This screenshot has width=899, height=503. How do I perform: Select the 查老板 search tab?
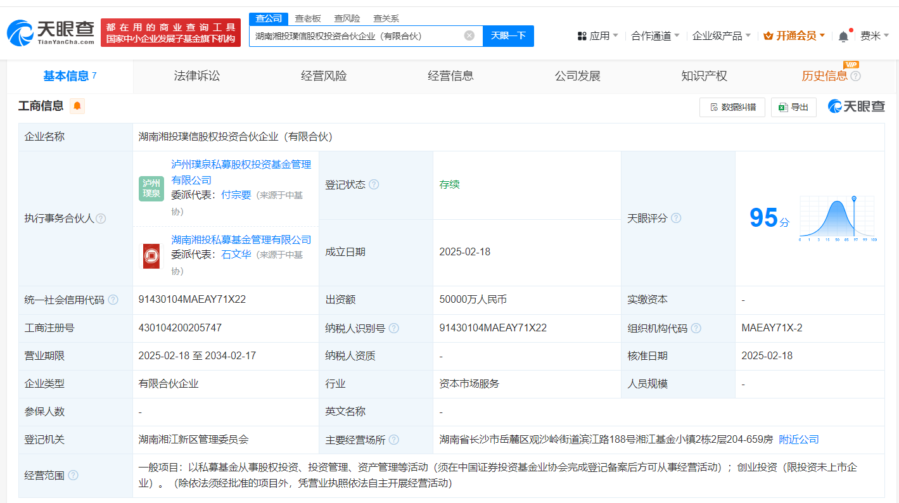tap(308, 18)
